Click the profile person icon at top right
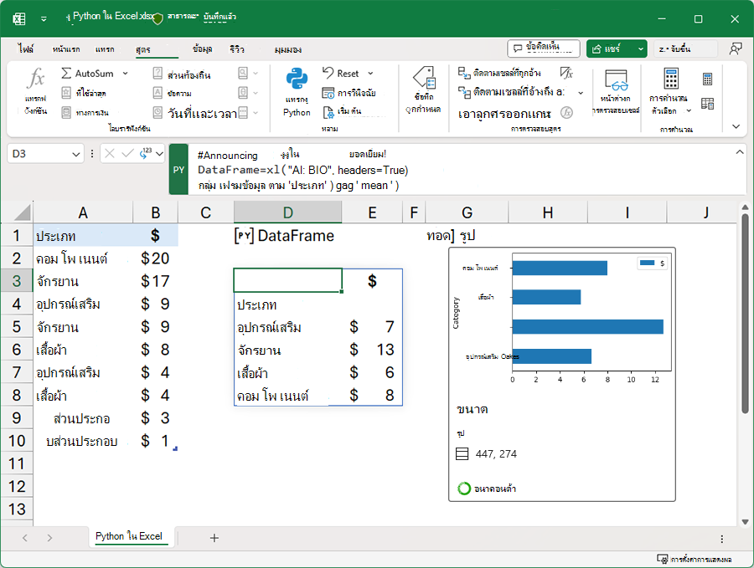 tap(735, 49)
